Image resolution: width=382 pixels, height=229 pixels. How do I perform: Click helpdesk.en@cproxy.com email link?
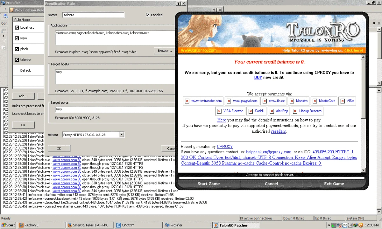(269, 152)
